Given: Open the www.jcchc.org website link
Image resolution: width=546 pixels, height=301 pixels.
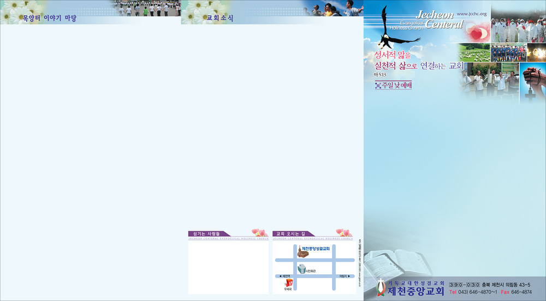Looking at the screenshot, I should click(x=471, y=13).
